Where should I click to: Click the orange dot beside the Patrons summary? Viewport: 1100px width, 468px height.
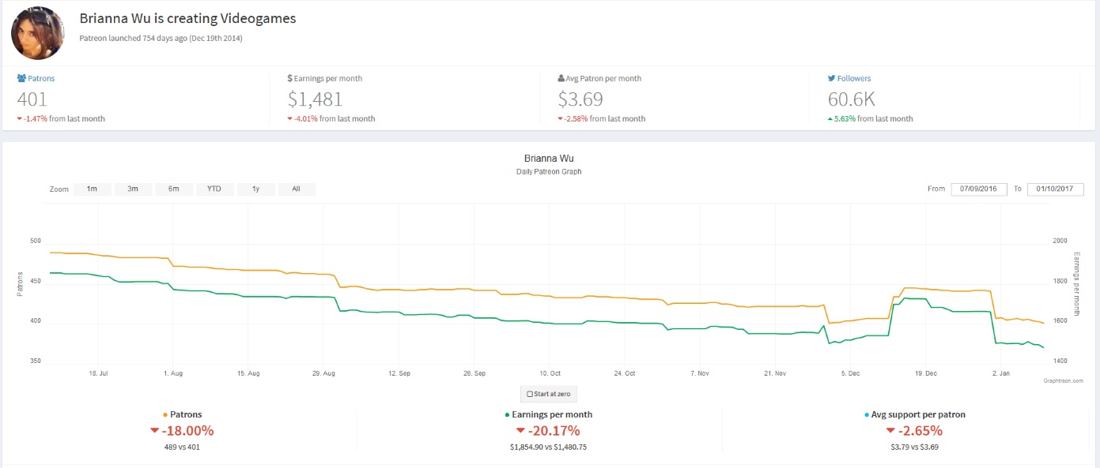tap(164, 415)
